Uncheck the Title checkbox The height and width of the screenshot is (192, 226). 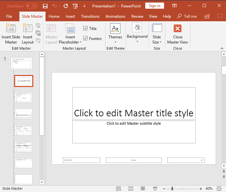tap(86, 28)
